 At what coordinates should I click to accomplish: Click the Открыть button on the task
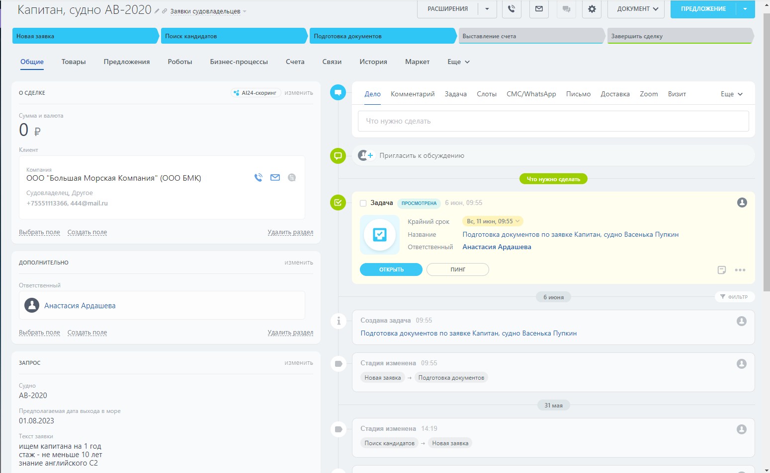point(391,270)
